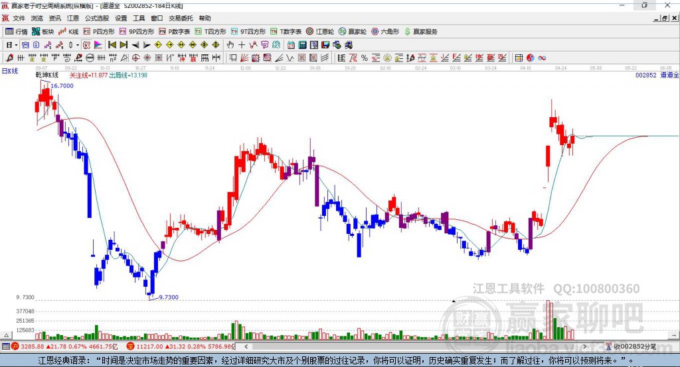Image resolution: width=680 pixels, height=367 pixels.
Task: Open 赢家服务 service page
Action: (420, 32)
